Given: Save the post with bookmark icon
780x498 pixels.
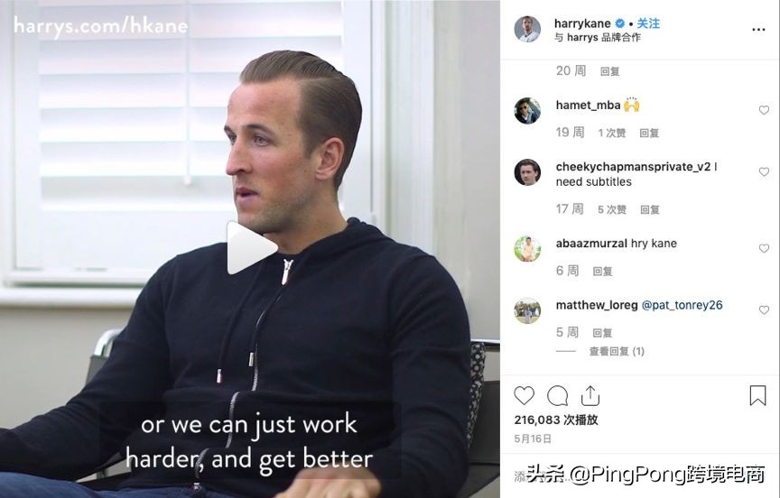Looking at the screenshot, I should [757, 396].
